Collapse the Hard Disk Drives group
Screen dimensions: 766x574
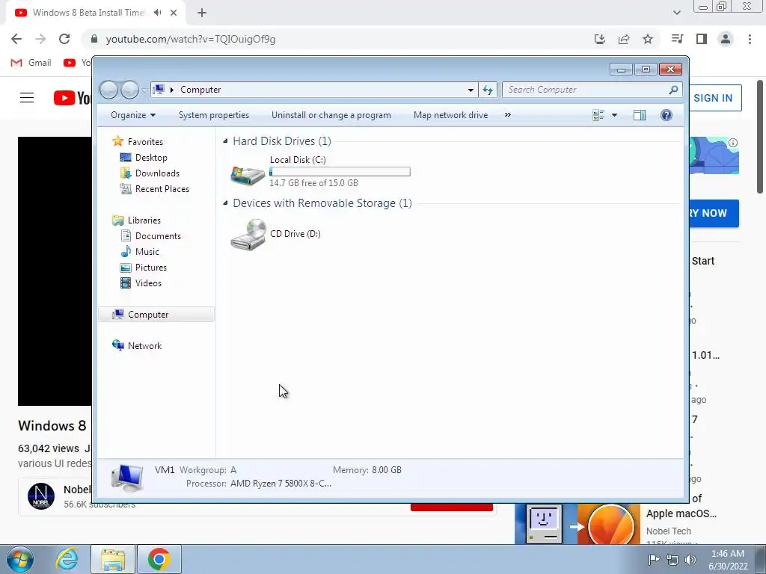tap(225, 141)
